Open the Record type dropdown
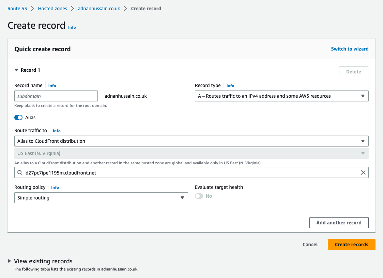Screen dimensions: 383x278 tap(363, 96)
